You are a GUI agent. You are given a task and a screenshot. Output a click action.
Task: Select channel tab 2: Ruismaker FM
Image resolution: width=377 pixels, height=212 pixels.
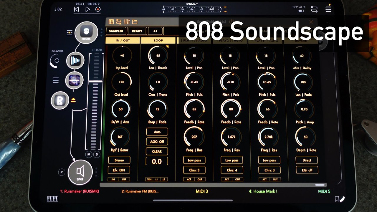point(140,191)
